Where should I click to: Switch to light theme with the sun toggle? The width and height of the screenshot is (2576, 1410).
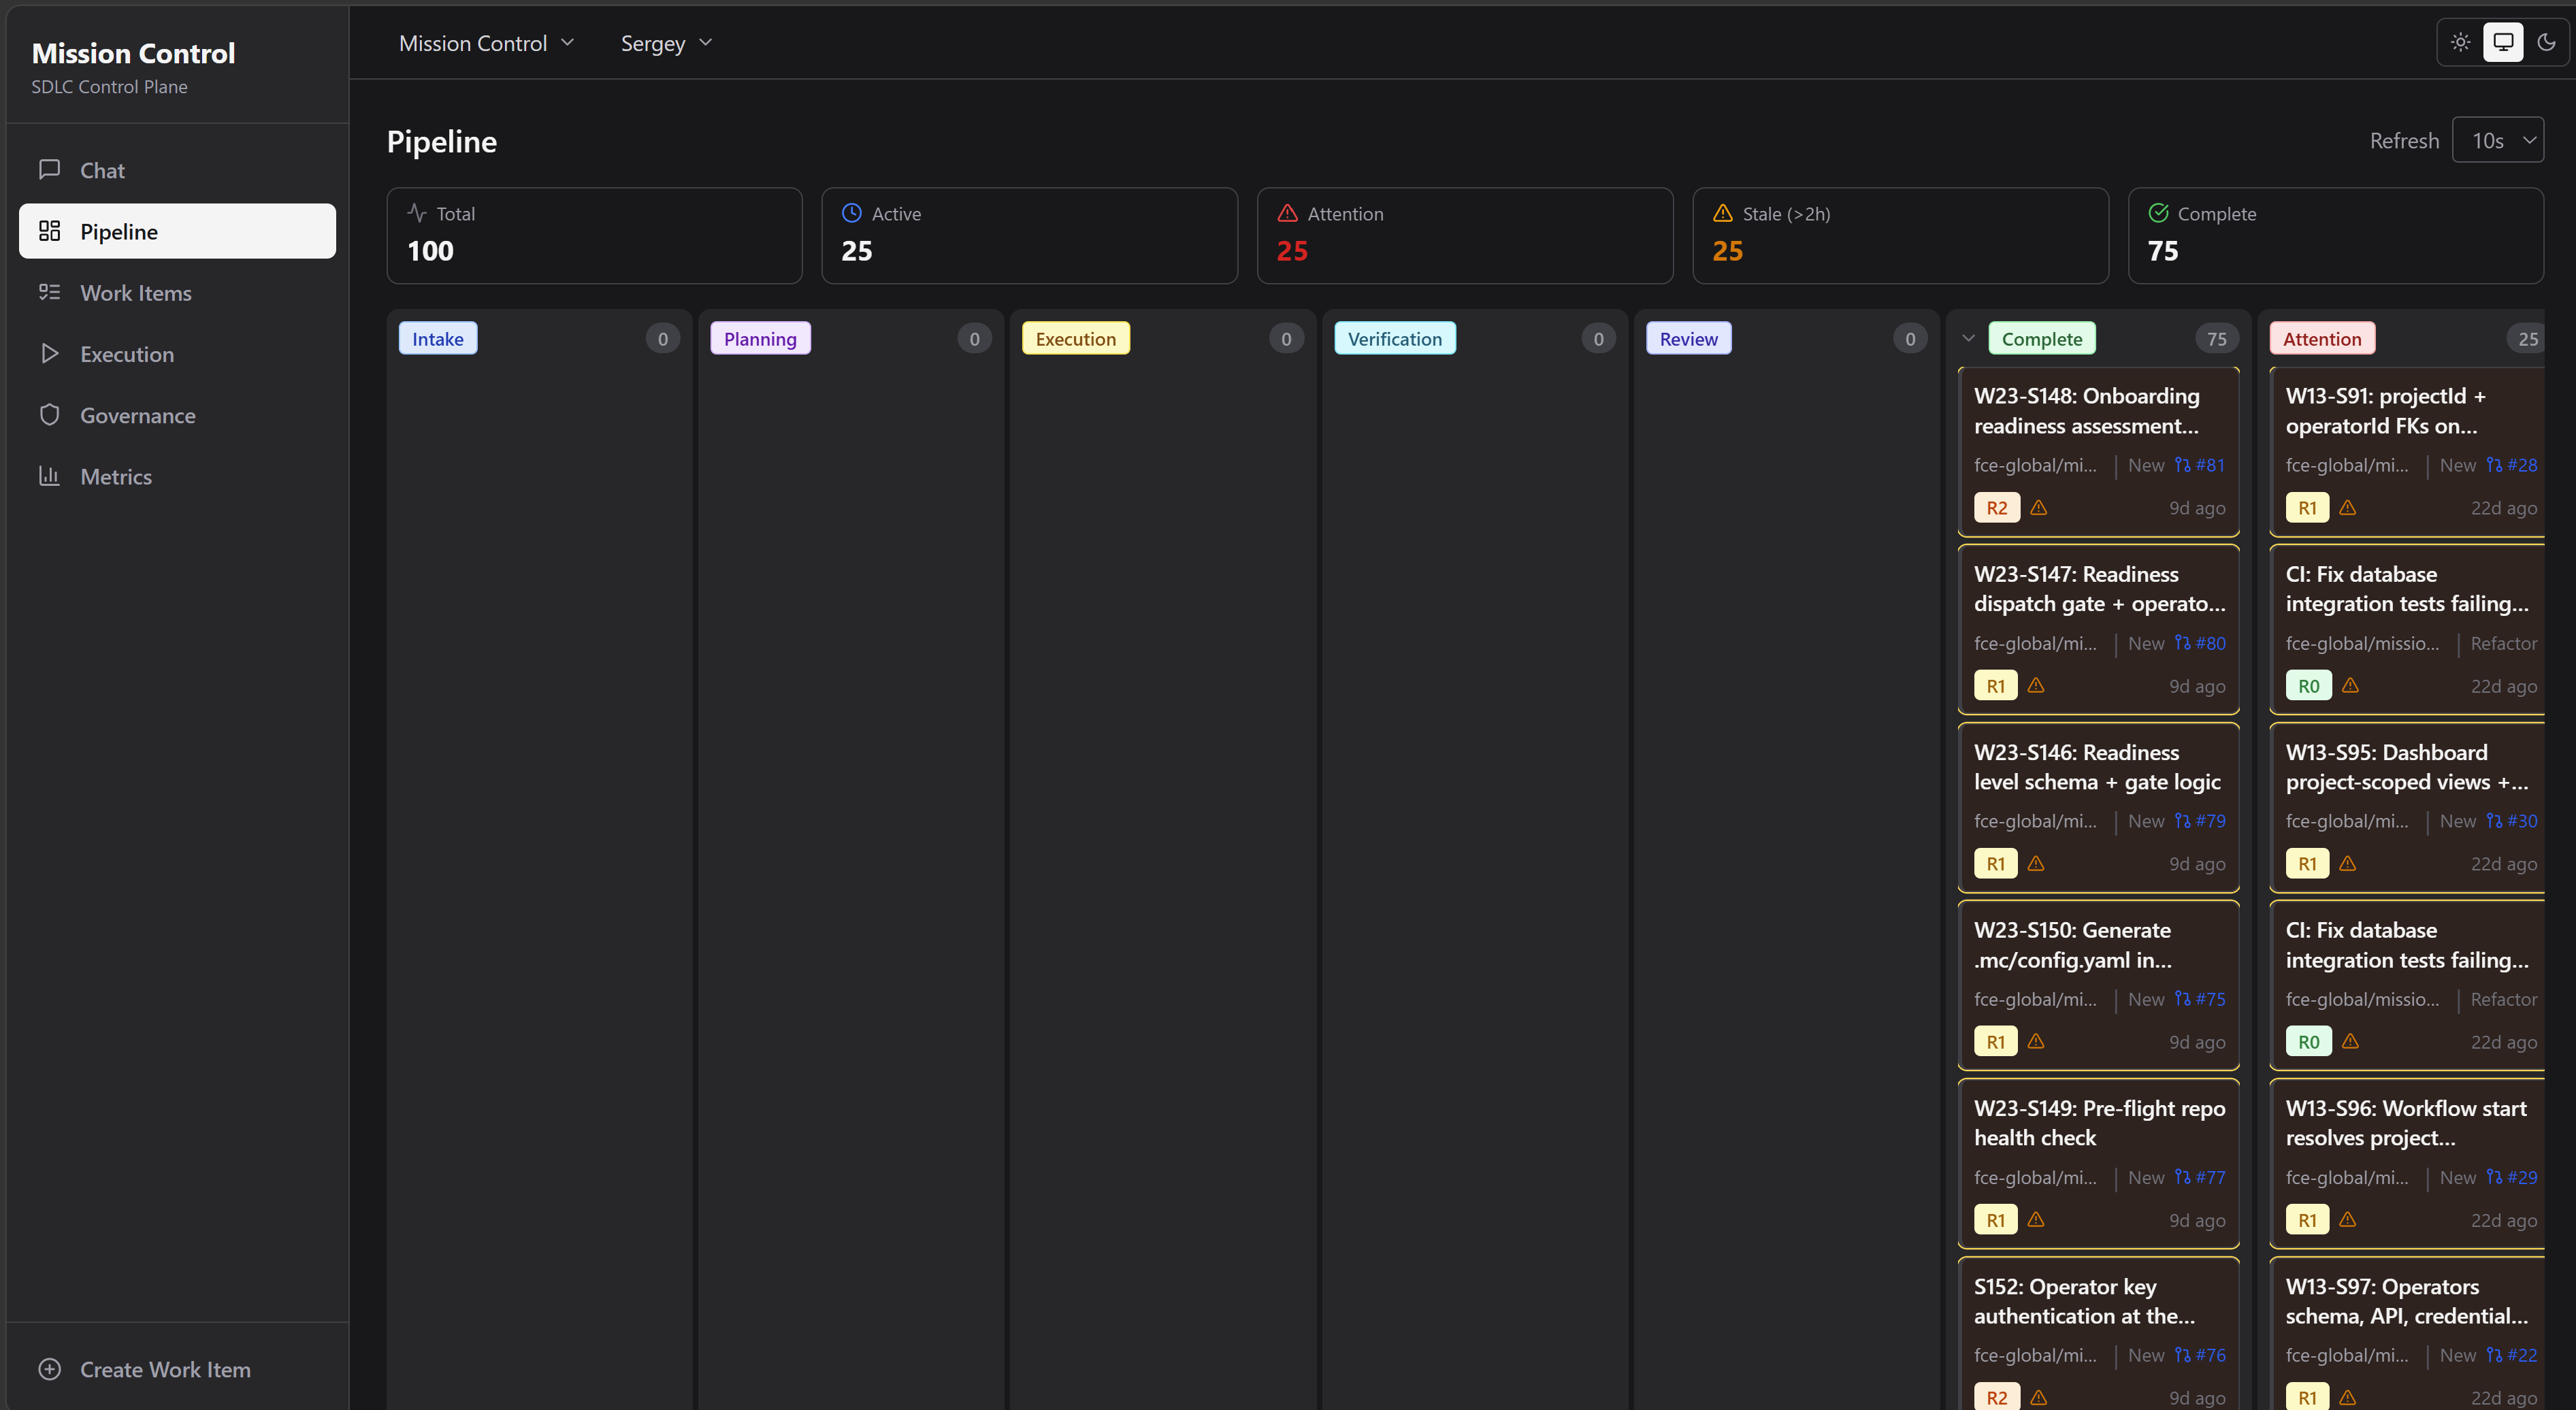pos(2460,42)
